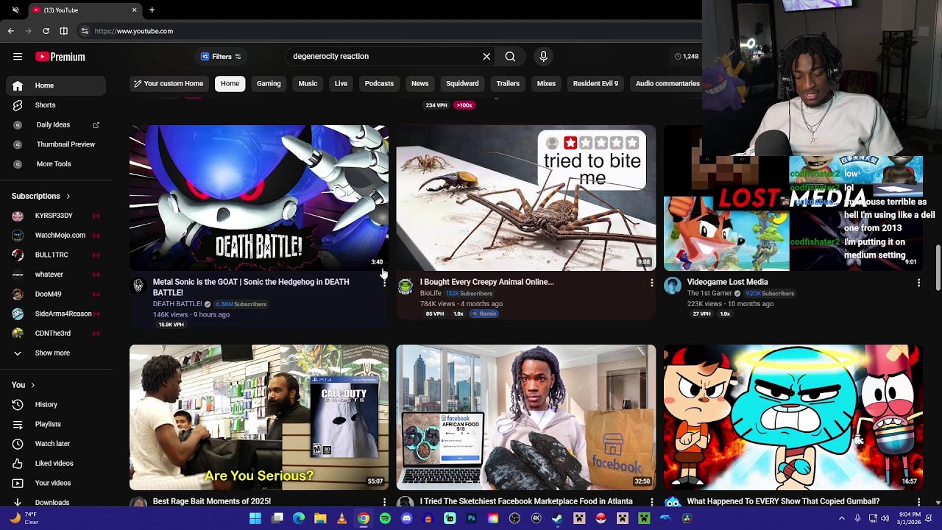Select the Trailers chip
942x530 pixels.
[508, 84]
